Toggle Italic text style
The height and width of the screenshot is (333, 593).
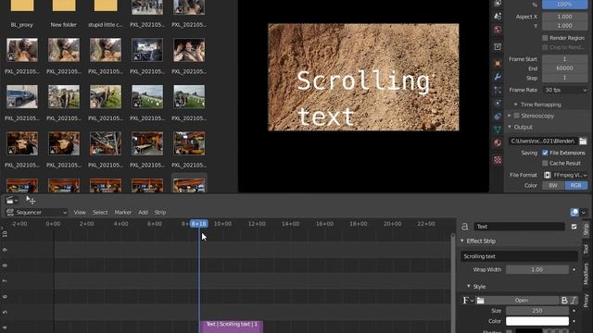(x=574, y=301)
